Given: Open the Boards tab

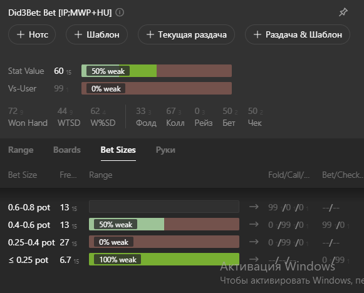Looking at the screenshot, I should 67,150.
